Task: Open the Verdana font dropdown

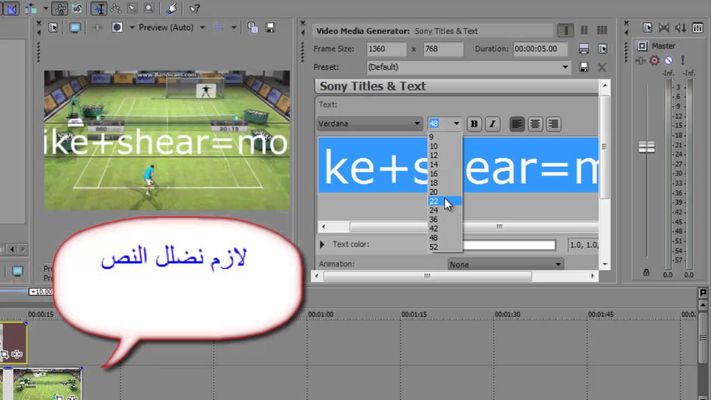Action: [370, 123]
